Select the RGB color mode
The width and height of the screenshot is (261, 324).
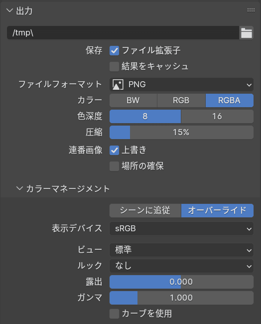(x=181, y=100)
